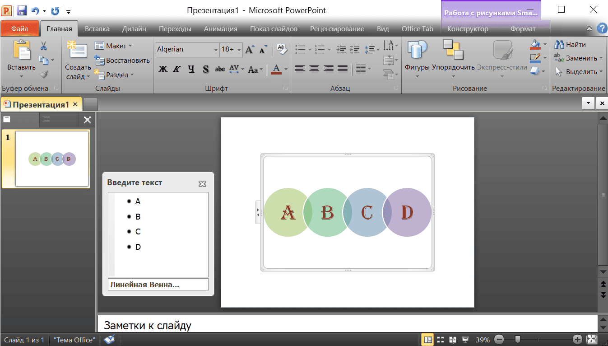This screenshot has height=346, width=608.
Task: Click the Заметки к слайду notes field
Action: (x=347, y=325)
